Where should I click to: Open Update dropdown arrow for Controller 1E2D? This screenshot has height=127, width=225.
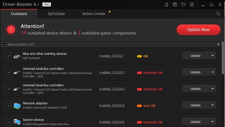[x=213, y=89]
